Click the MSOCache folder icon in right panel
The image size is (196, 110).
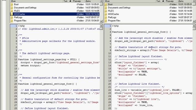106,14
